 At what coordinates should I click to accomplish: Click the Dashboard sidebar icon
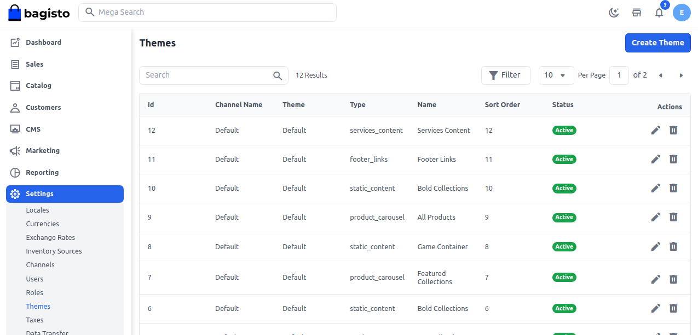[15, 42]
